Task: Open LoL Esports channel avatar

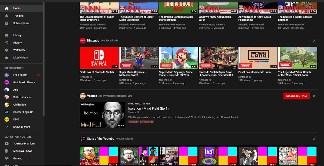Action: (x=7, y=75)
